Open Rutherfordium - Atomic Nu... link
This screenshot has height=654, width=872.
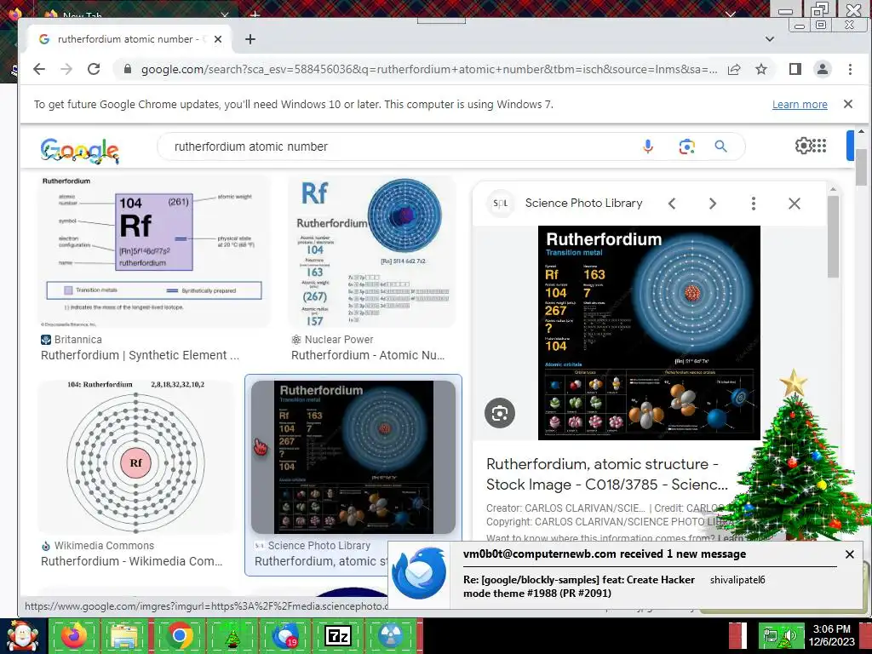click(368, 355)
